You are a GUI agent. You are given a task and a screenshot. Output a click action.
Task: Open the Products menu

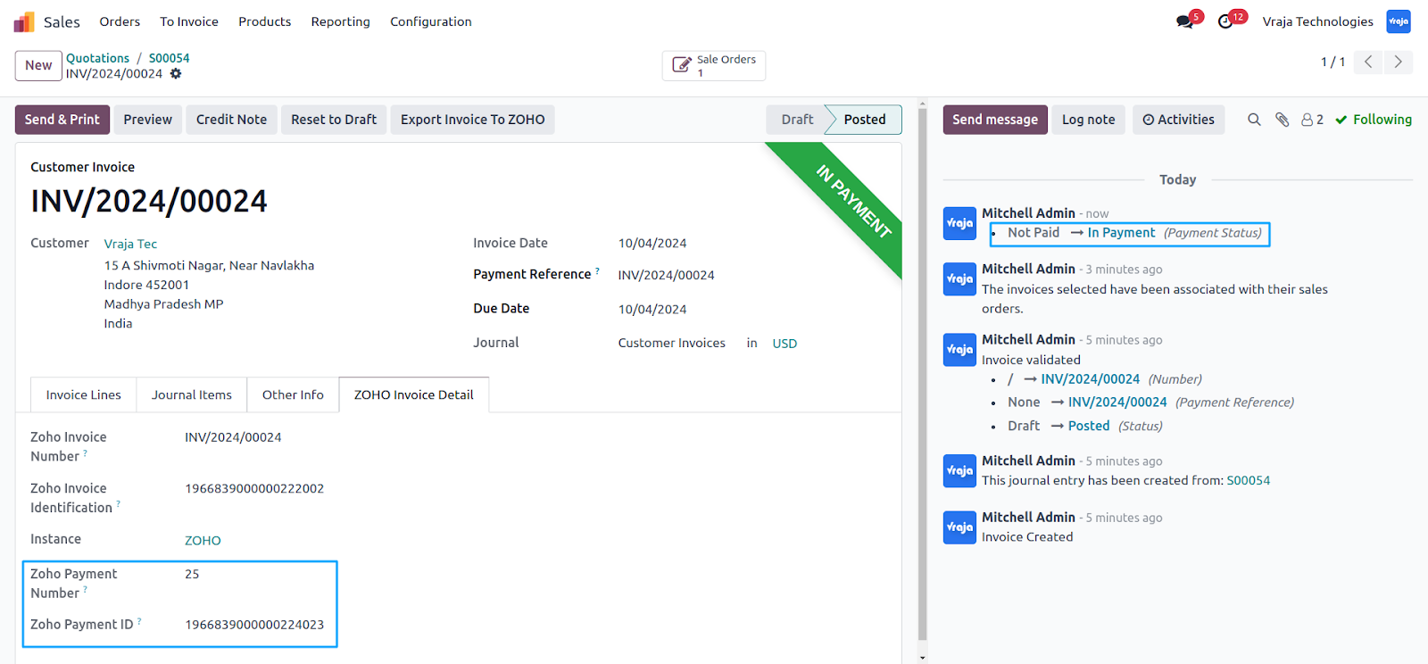click(264, 21)
